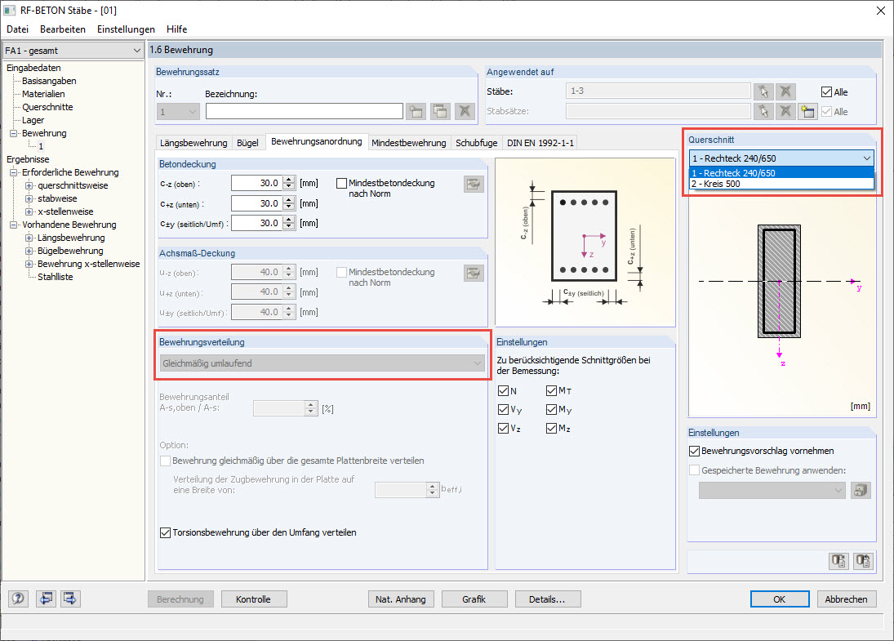The height and width of the screenshot is (641, 894).
Task: Clear Stabsätze selection with X icon
Action: (x=785, y=111)
